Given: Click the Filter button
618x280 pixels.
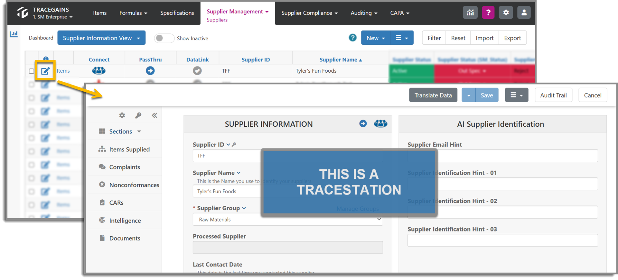Looking at the screenshot, I should (x=434, y=38).
